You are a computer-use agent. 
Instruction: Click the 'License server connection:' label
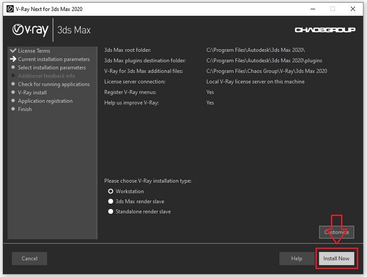click(x=135, y=82)
